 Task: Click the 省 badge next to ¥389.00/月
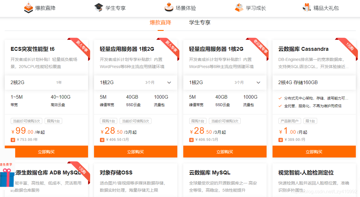(x=281, y=140)
